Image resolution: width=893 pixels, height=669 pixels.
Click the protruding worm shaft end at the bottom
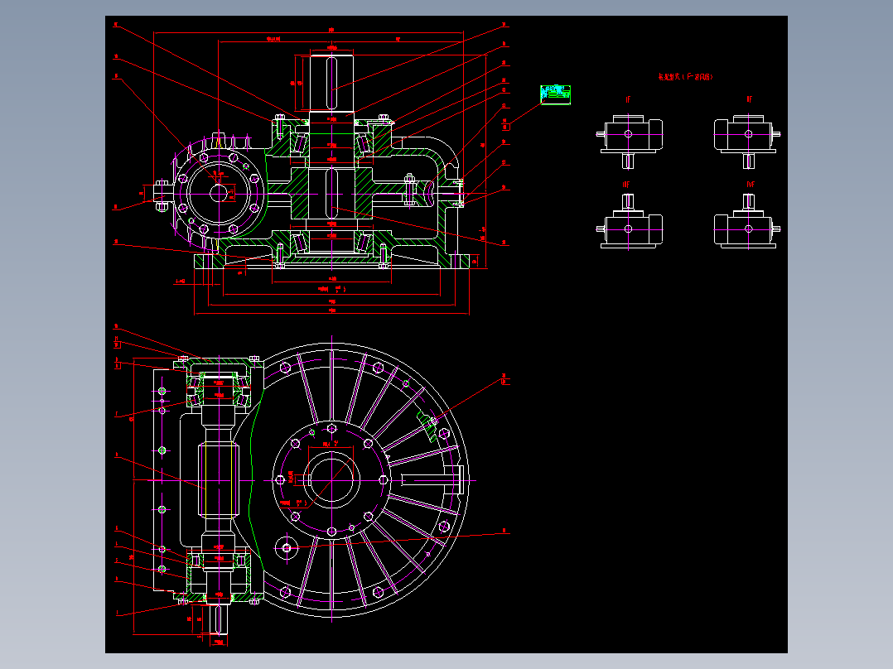click(218, 619)
